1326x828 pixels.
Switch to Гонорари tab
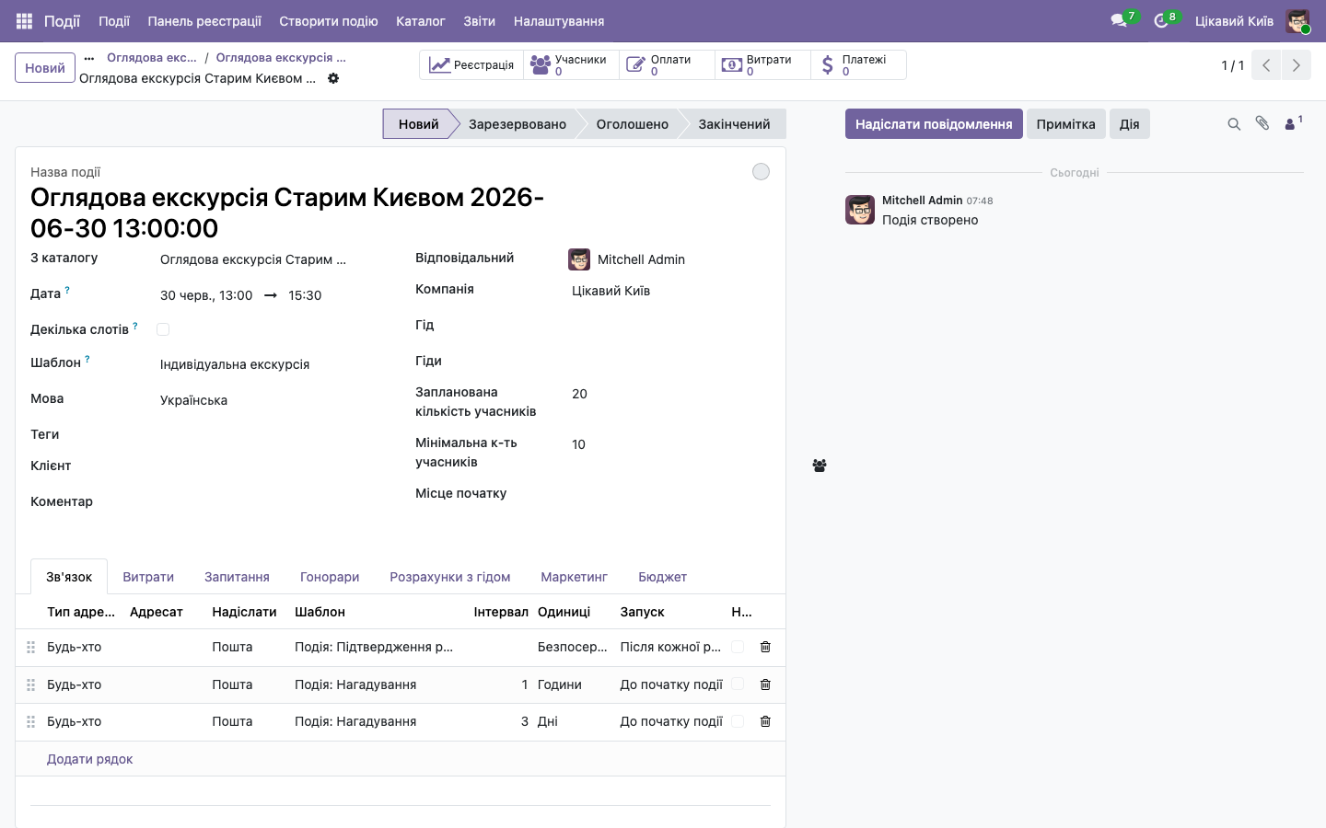pyautogui.click(x=330, y=577)
